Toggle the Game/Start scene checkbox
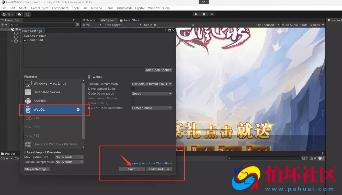Viewport: 342px width, 195px height. tap(25, 40)
